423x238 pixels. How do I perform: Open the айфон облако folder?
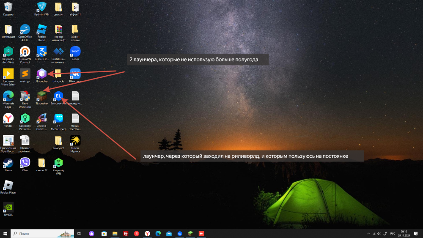75,33
